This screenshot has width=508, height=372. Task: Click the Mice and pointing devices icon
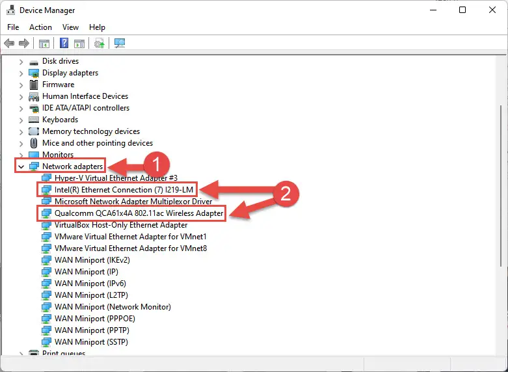coord(34,143)
